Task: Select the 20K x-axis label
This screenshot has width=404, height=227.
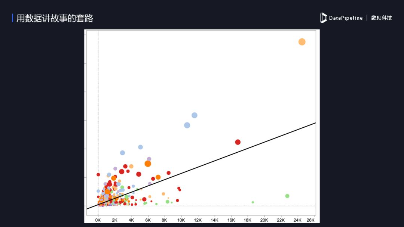Action: (x=264, y=220)
